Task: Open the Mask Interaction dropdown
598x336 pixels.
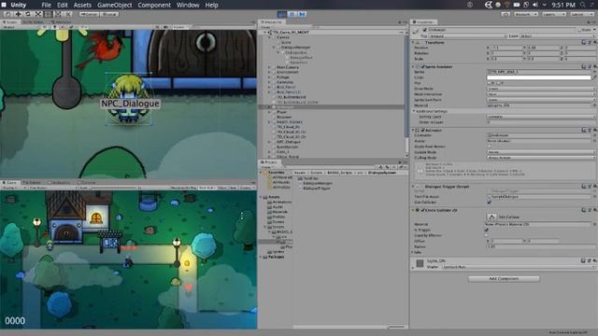Action: tap(541, 94)
